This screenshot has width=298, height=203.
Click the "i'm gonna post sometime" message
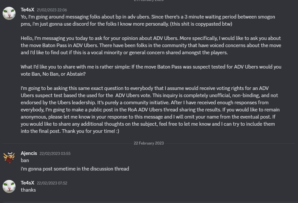tap(75, 169)
